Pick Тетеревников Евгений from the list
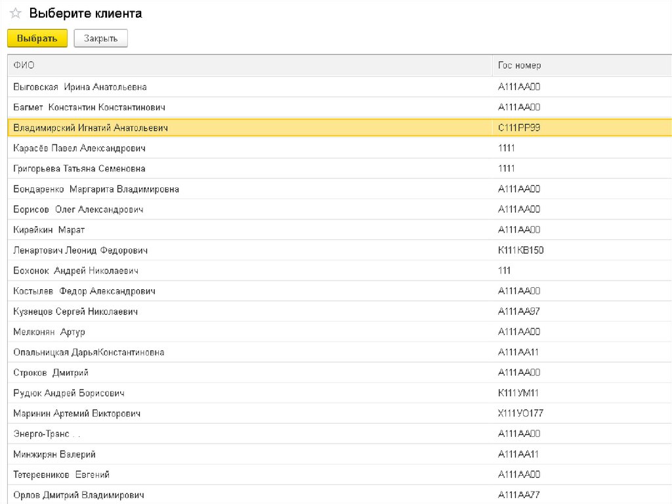This screenshot has width=672, height=504. click(x=61, y=474)
